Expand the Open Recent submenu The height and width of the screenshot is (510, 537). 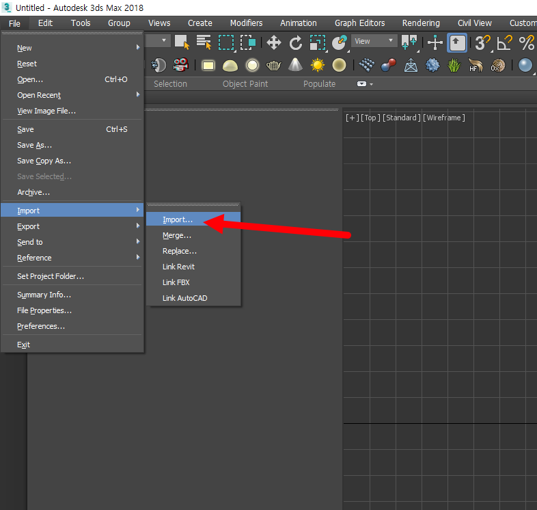pyautogui.click(x=72, y=95)
